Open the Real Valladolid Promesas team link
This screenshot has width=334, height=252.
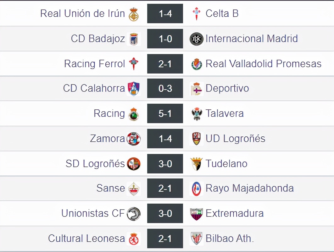click(263, 64)
